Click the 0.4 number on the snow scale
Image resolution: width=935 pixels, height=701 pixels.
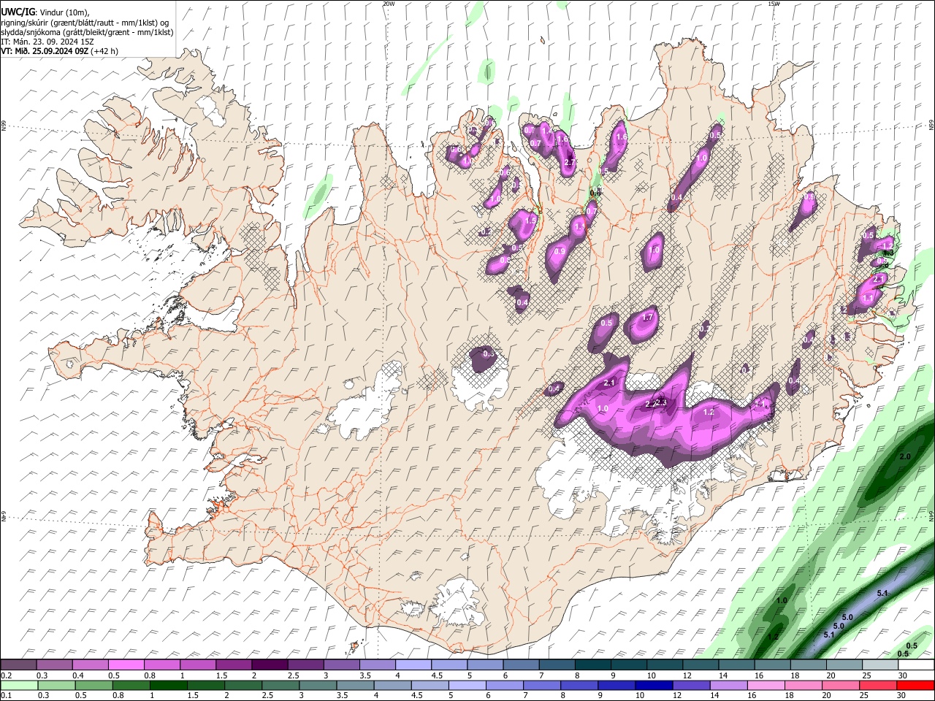pos(78,675)
